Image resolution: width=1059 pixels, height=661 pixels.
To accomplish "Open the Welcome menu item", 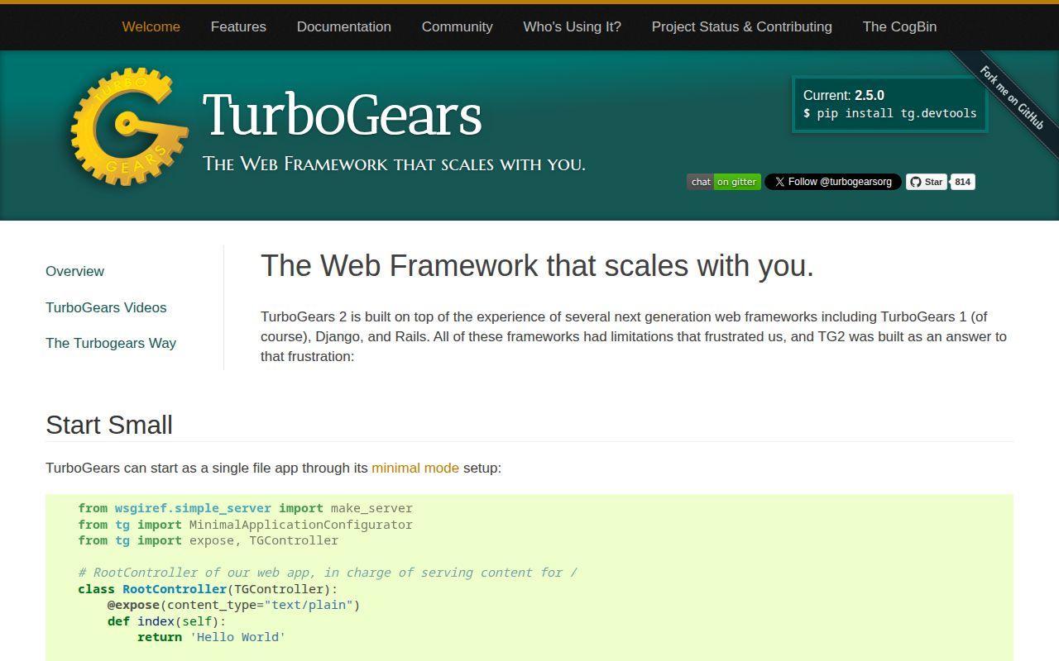I will point(151,26).
